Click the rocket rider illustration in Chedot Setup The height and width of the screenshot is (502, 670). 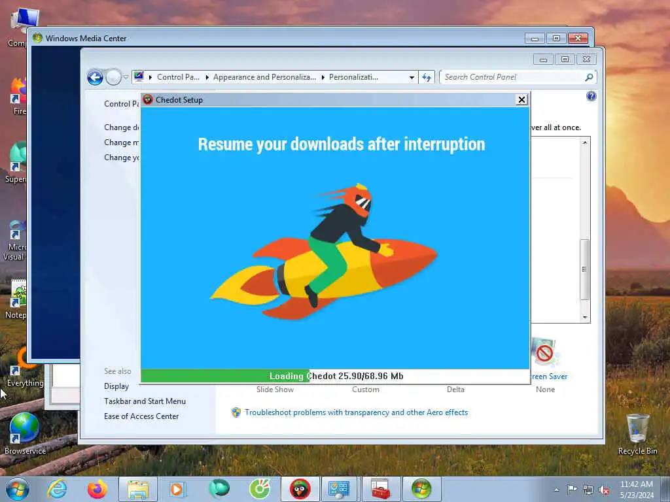click(323, 252)
